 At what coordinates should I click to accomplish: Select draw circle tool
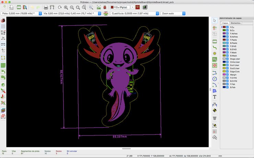pos(215,79)
